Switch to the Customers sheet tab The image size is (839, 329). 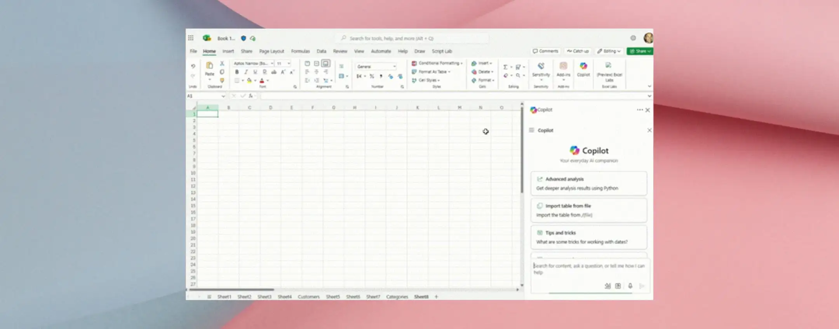tap(308, 297)
